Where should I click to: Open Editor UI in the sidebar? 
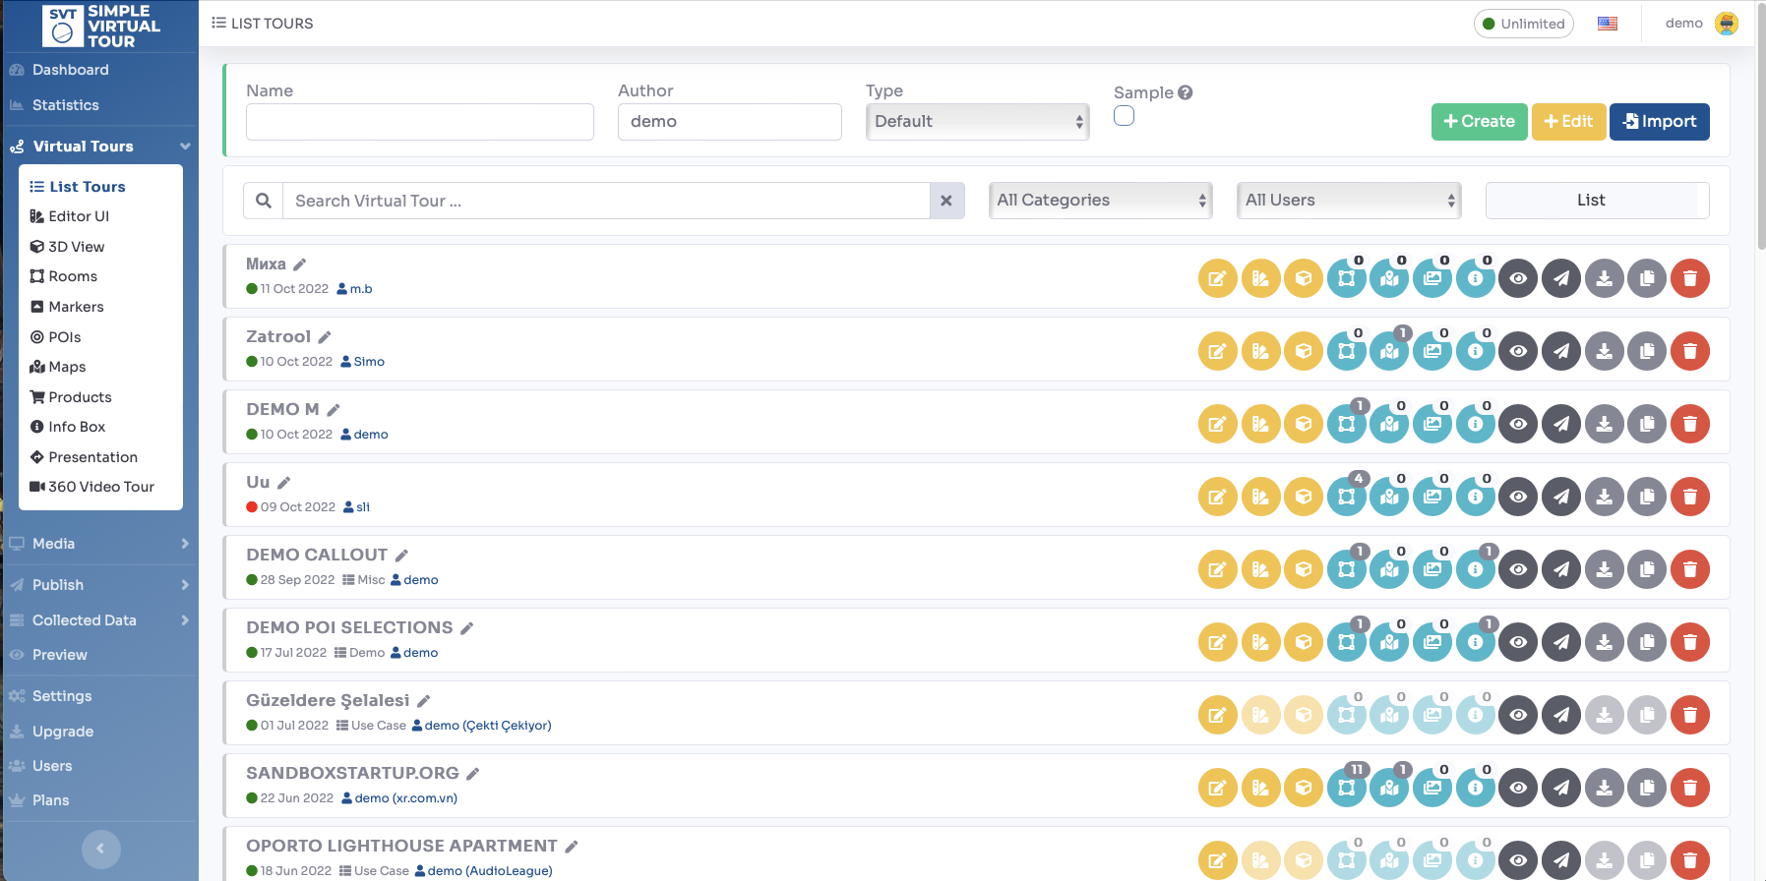pyautogui.click(x=79, y=216)
